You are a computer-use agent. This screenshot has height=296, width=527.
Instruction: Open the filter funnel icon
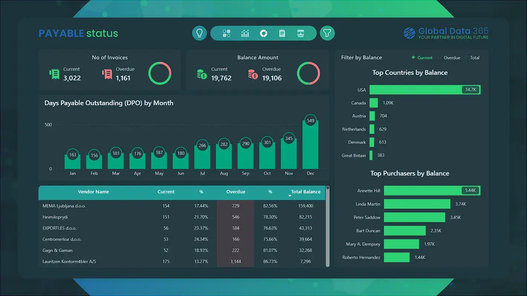click(x=327, y=33)
